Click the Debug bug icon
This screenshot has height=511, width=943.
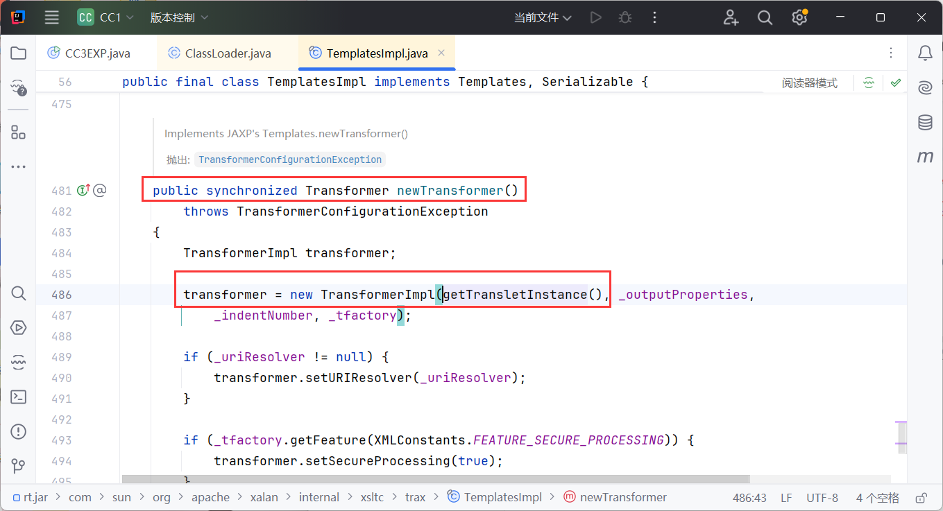pyautogui.click(x=625, y=18)
